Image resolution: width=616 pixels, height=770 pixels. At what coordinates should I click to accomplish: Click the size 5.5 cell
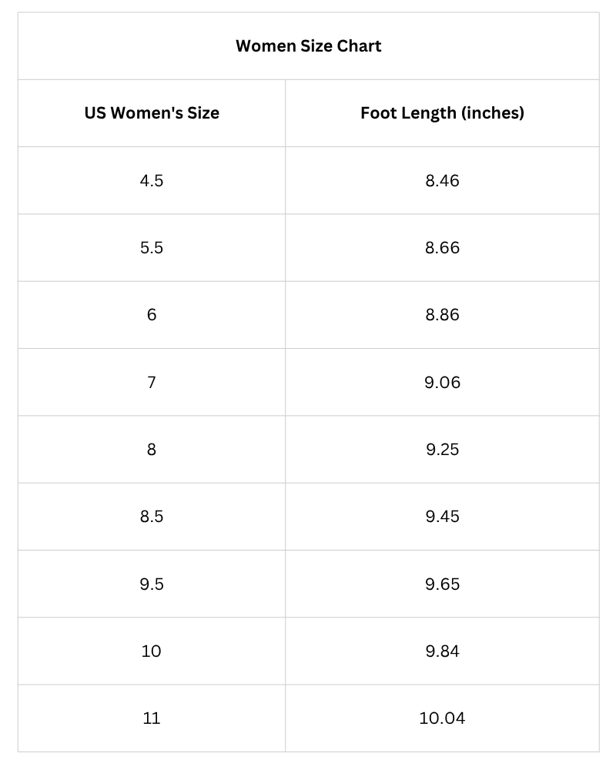(x=152, y=248)
